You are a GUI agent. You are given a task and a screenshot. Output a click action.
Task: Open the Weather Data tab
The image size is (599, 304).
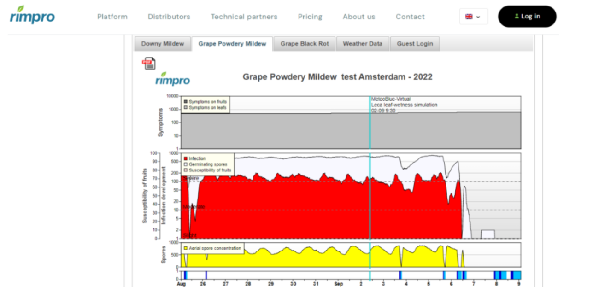click(x=362, y=44)
